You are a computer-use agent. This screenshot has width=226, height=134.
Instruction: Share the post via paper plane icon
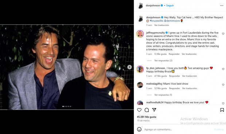pyautogui.click(x=154, y=110)
